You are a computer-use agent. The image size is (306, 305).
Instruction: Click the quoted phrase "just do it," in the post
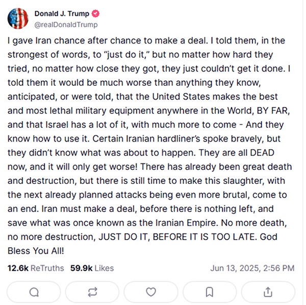point(127,54)
